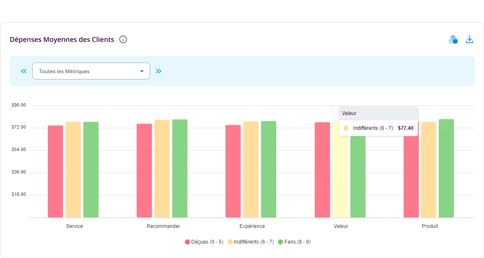Click the $18.00 y-axis value
The width and height of the screenshot is (484, 258).
19,195
